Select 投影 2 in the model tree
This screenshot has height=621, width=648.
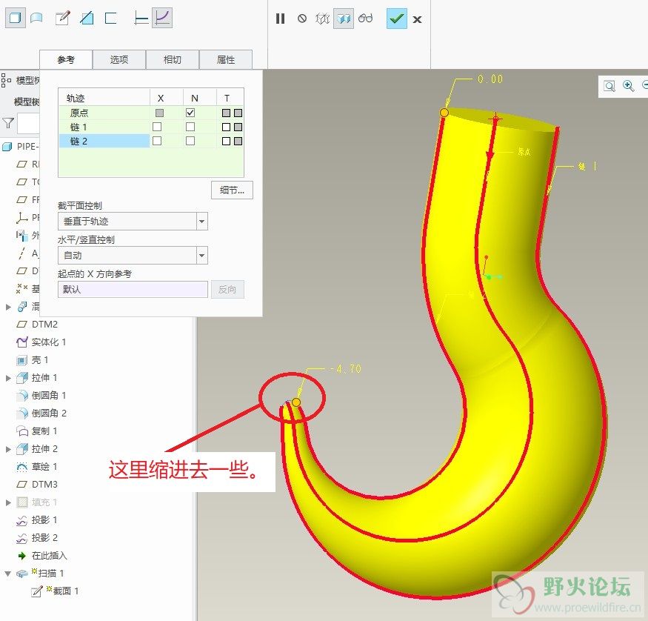[x=44, y=538]
